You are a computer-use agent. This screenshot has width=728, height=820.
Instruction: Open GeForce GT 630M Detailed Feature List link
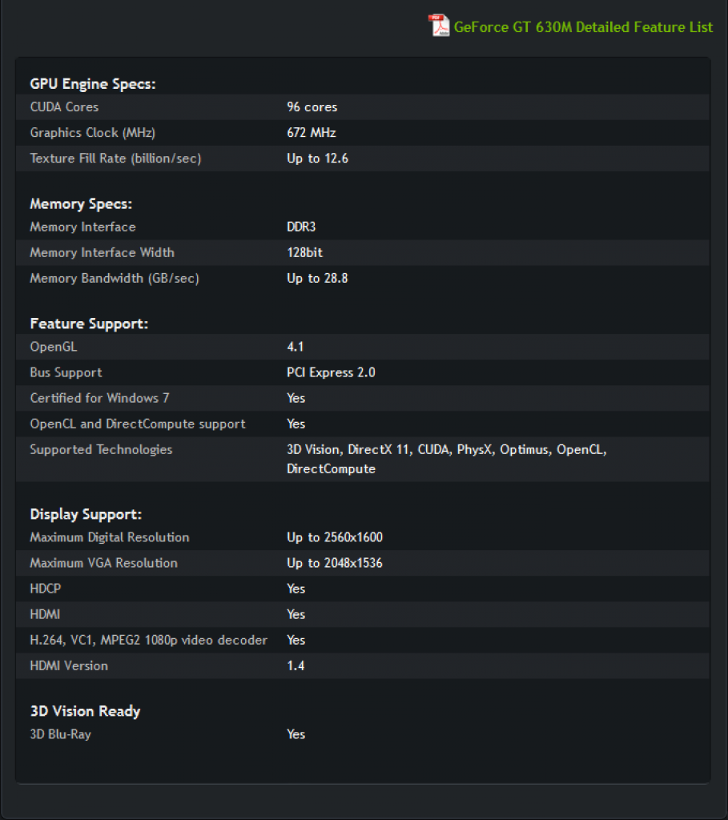(x=583, y=27)
